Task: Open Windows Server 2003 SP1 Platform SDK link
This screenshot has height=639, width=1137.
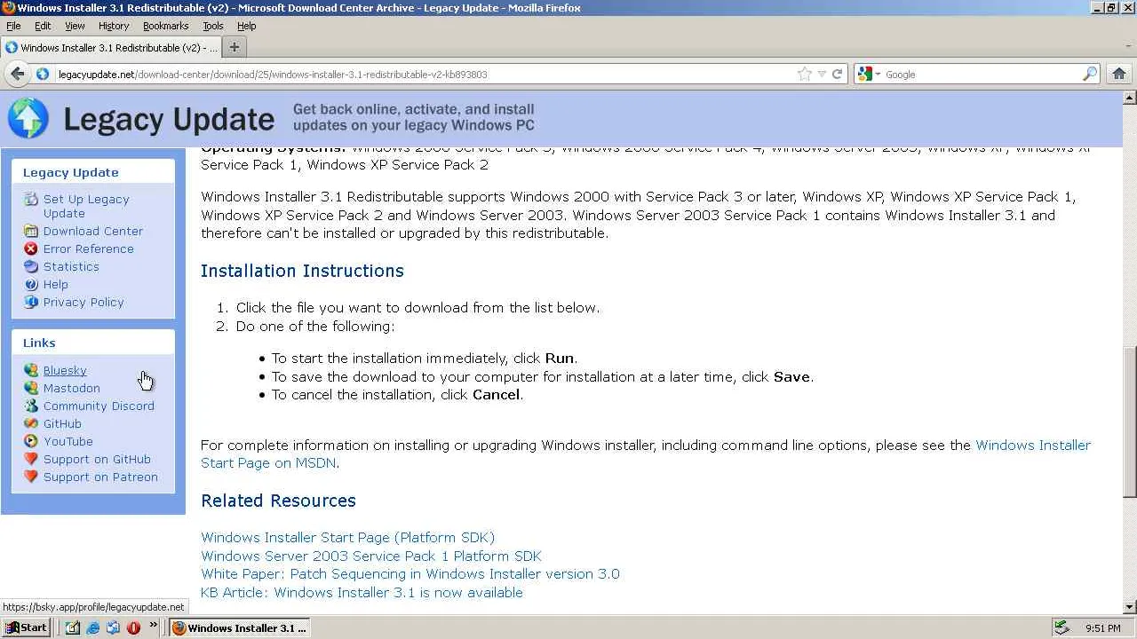Action: 370,556
